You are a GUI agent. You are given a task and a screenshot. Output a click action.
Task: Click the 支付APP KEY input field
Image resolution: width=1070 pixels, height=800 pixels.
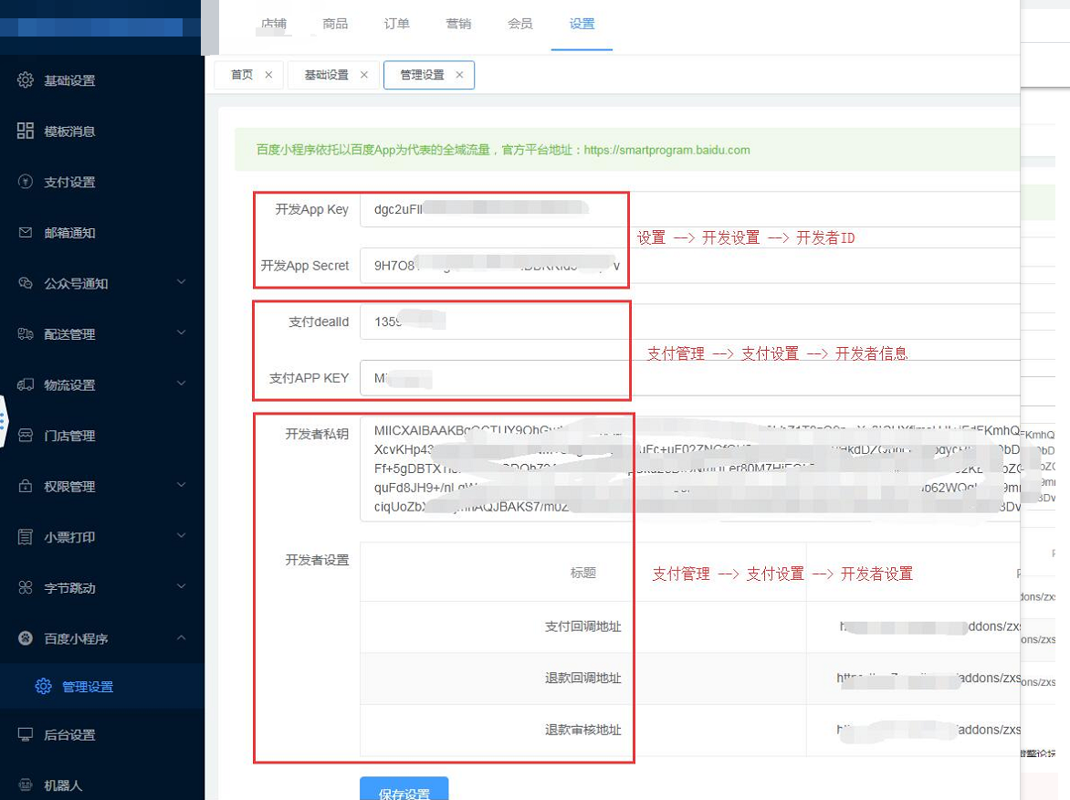tap(690, 377)
